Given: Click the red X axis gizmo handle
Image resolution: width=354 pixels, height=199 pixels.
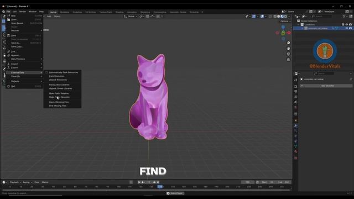Looking at the screenshot, I should pos(289,33).
